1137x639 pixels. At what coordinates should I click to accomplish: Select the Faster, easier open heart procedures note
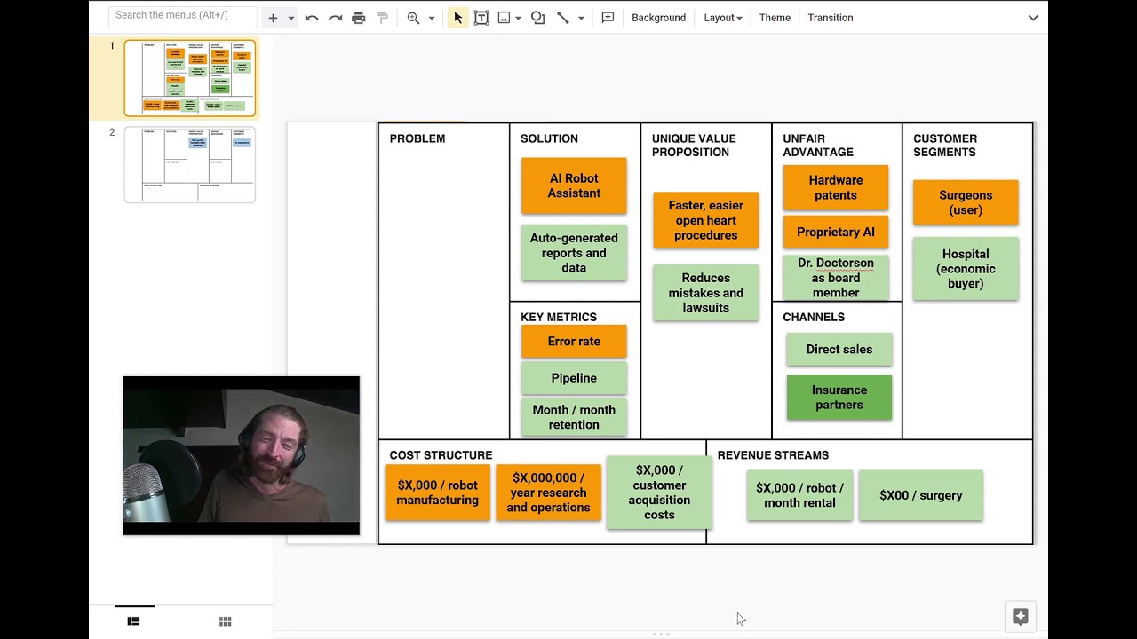pyautogui.click(x=706, y=220)
